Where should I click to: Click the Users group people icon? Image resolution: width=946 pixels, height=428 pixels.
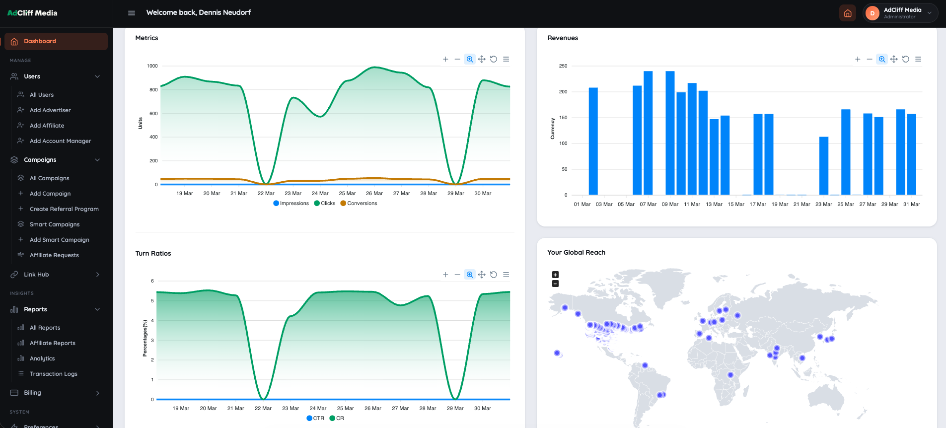point(14,76)
